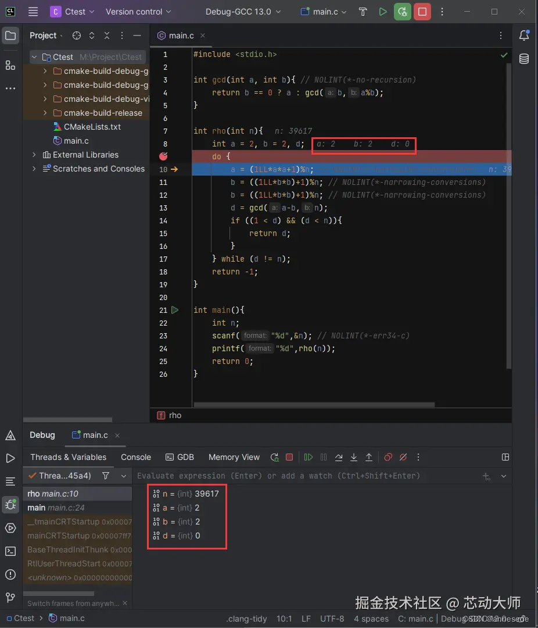Open the Debug tool window bug icon
This screenshot has width=538, height=628.
click(x=10, y=505)
